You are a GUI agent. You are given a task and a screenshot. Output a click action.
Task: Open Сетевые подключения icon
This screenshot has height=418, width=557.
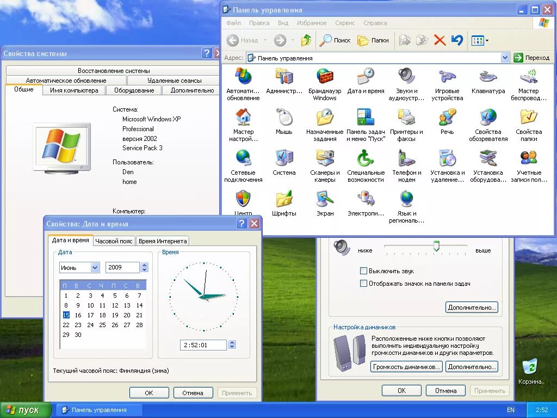point(243,166)
